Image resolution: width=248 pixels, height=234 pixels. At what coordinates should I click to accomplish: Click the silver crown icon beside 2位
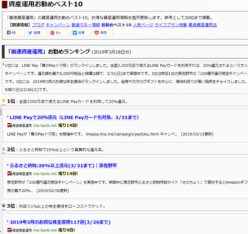pyautogui.click(x=4, y=149)
